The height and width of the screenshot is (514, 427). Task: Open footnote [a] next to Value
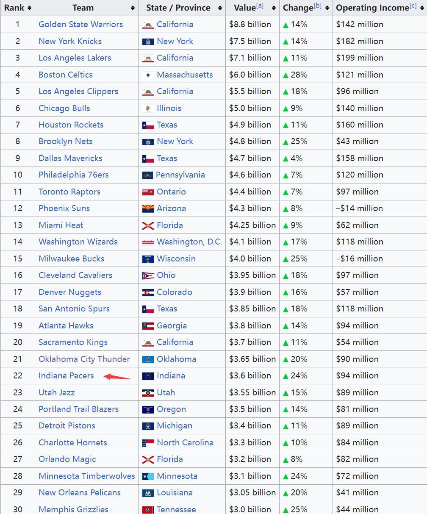[260, 6]
